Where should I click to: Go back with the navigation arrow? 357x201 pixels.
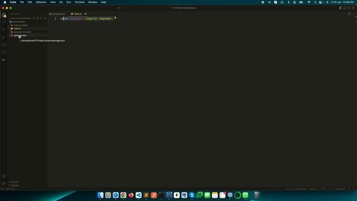[x=119, y=8]
